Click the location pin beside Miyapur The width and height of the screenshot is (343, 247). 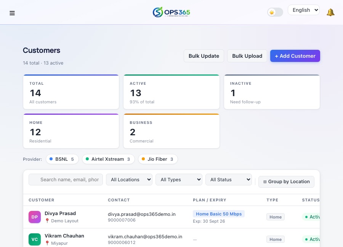[47, 243]
